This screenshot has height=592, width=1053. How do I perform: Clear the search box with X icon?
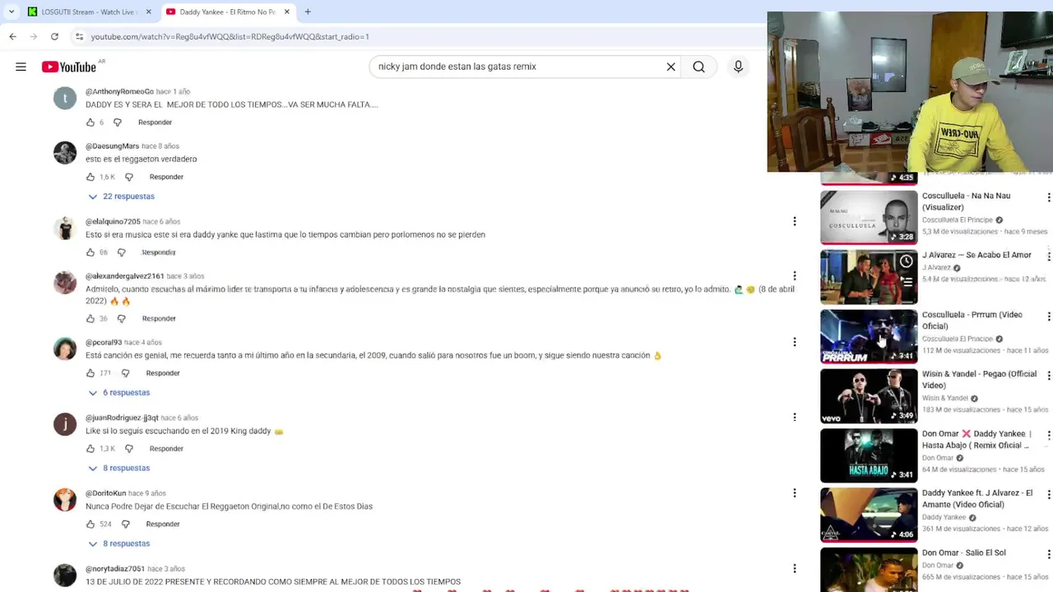point(670,67)
